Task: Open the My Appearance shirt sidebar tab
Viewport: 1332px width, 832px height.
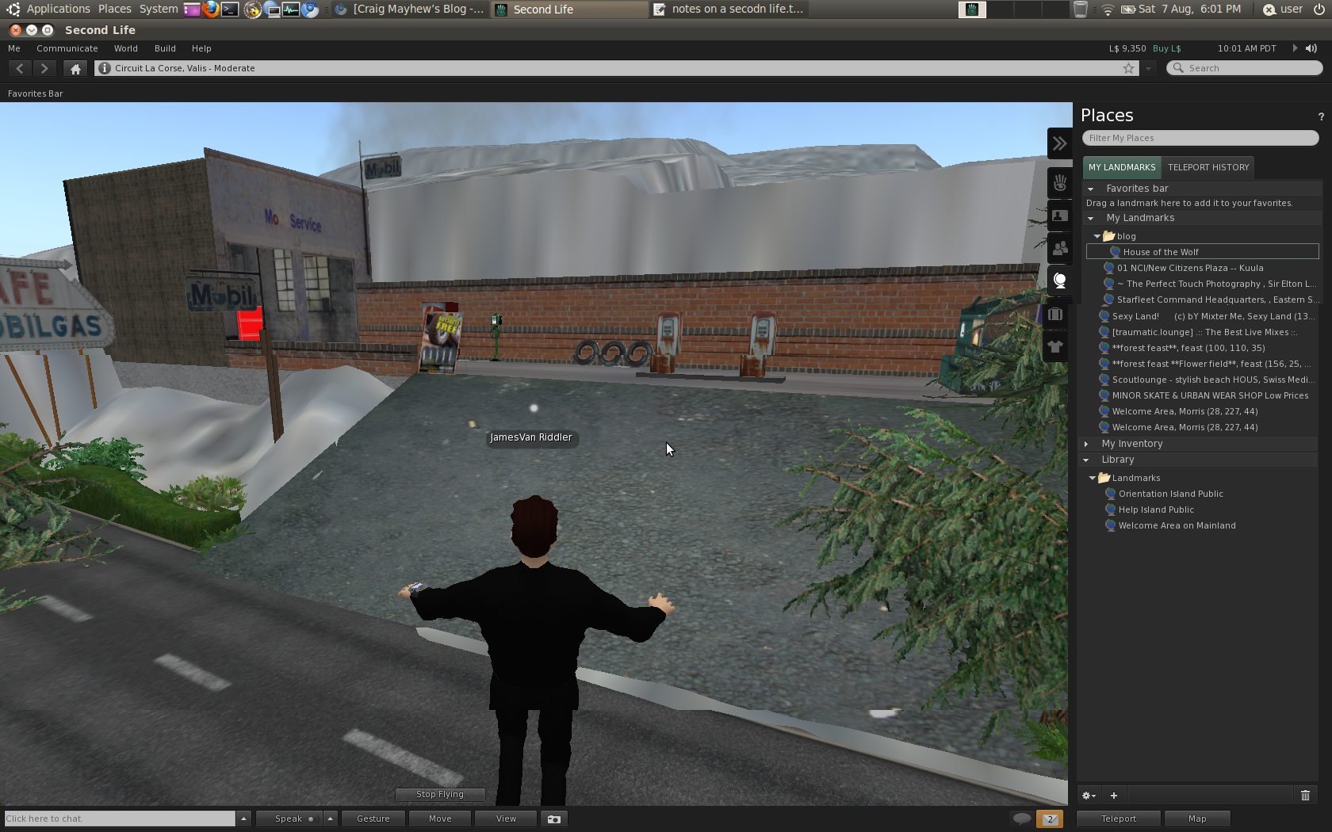Action: [x=1055, y=346]
